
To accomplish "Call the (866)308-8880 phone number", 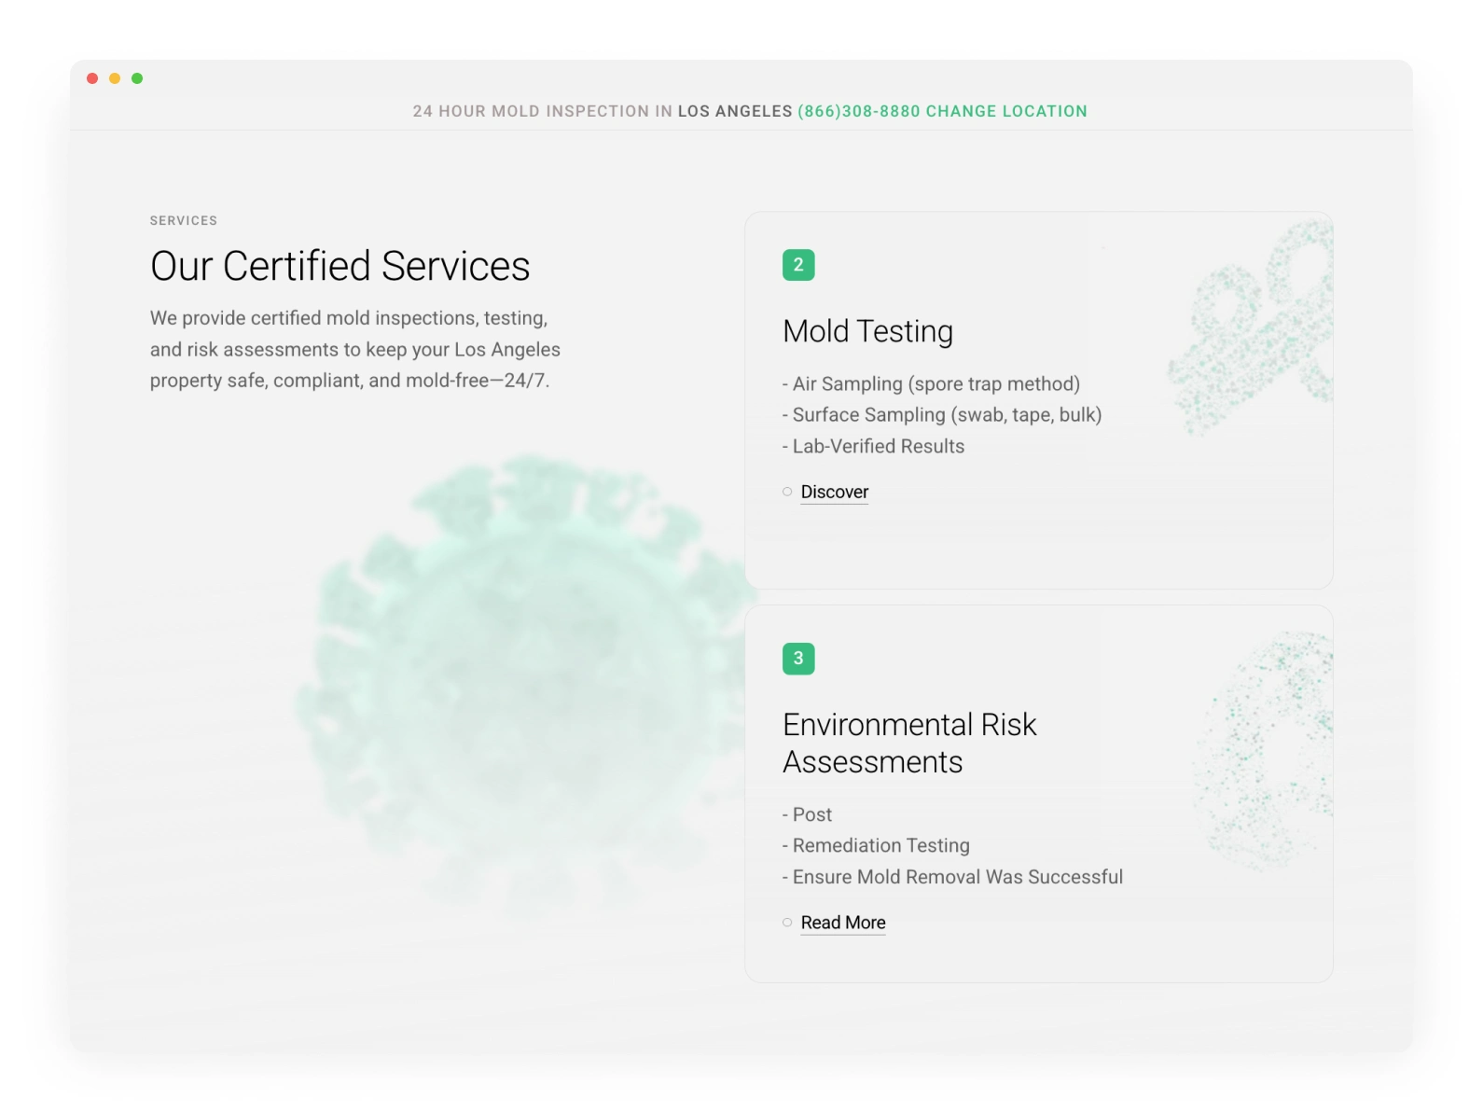I will click(859, 111).
